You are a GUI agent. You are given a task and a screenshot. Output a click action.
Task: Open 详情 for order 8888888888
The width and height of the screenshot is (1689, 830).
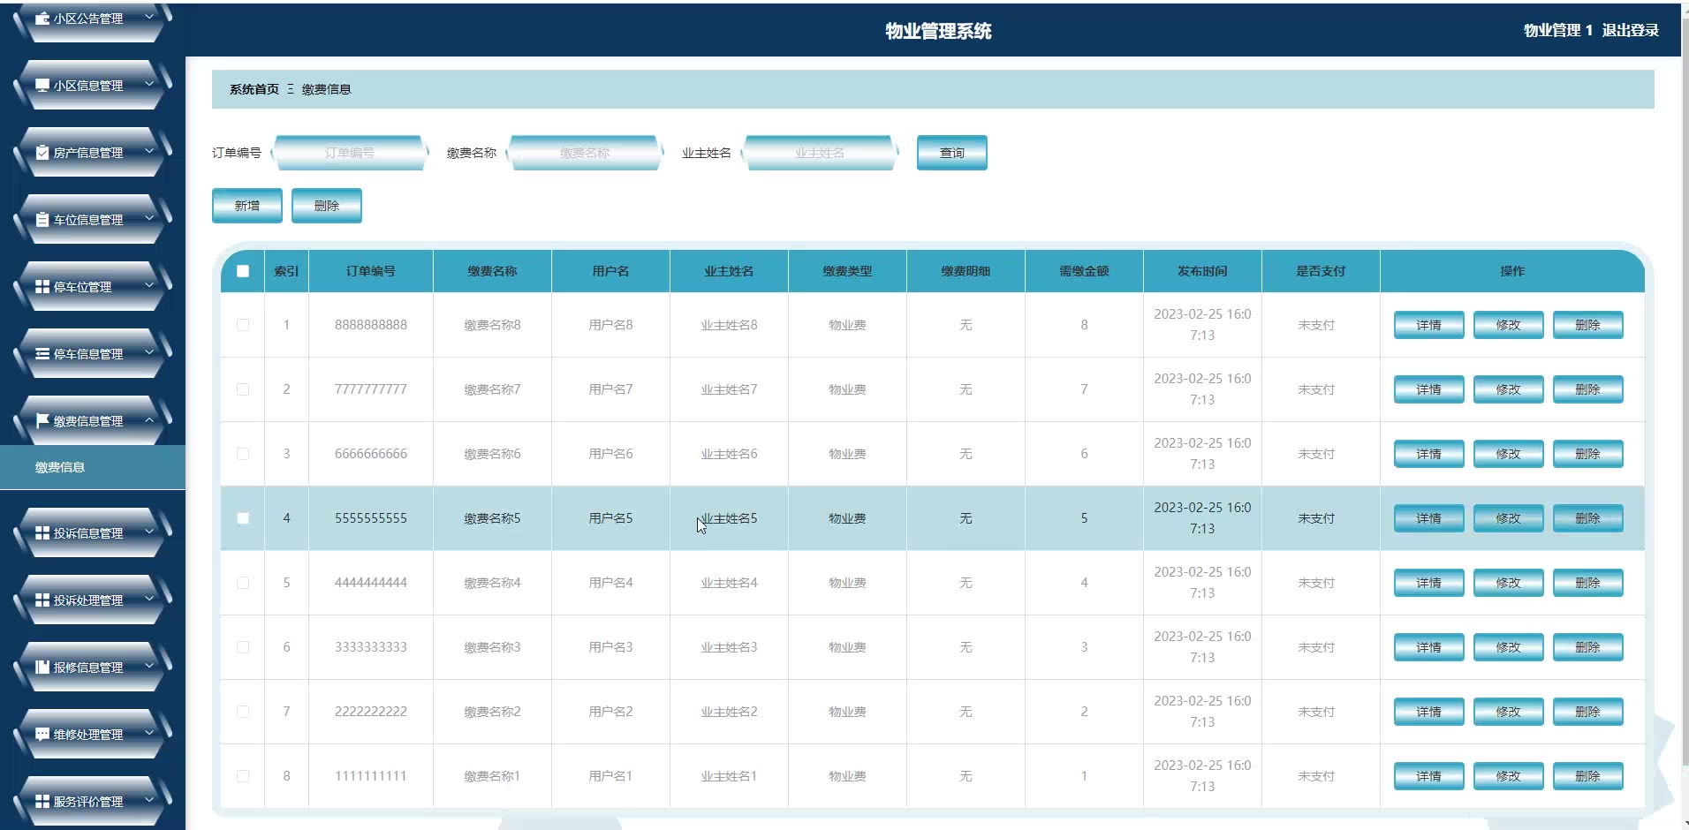point(1428,325)
